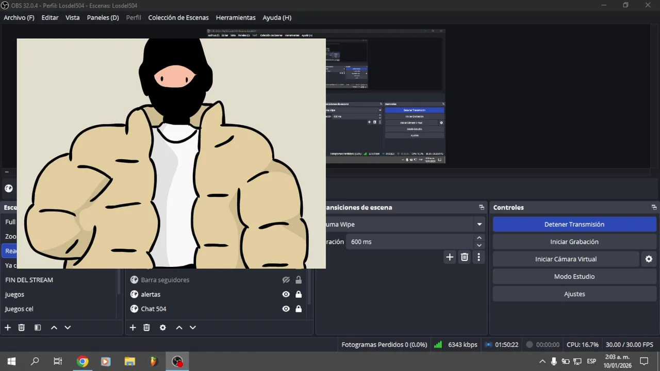Image resolution: width=660 pixels, height=371 pixels.
Task: Add a scene transition with plus icon
Action: 450,257
